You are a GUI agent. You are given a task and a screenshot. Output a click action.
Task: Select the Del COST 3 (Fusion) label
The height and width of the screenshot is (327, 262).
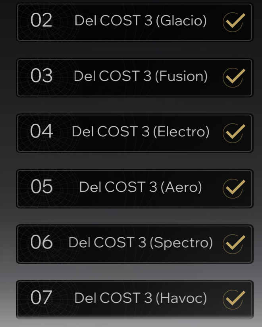click(141, 76)
